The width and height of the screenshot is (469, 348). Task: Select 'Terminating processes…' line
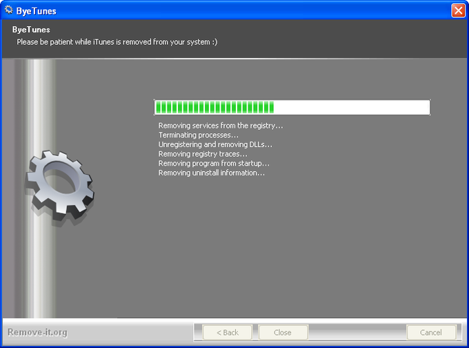199,135
